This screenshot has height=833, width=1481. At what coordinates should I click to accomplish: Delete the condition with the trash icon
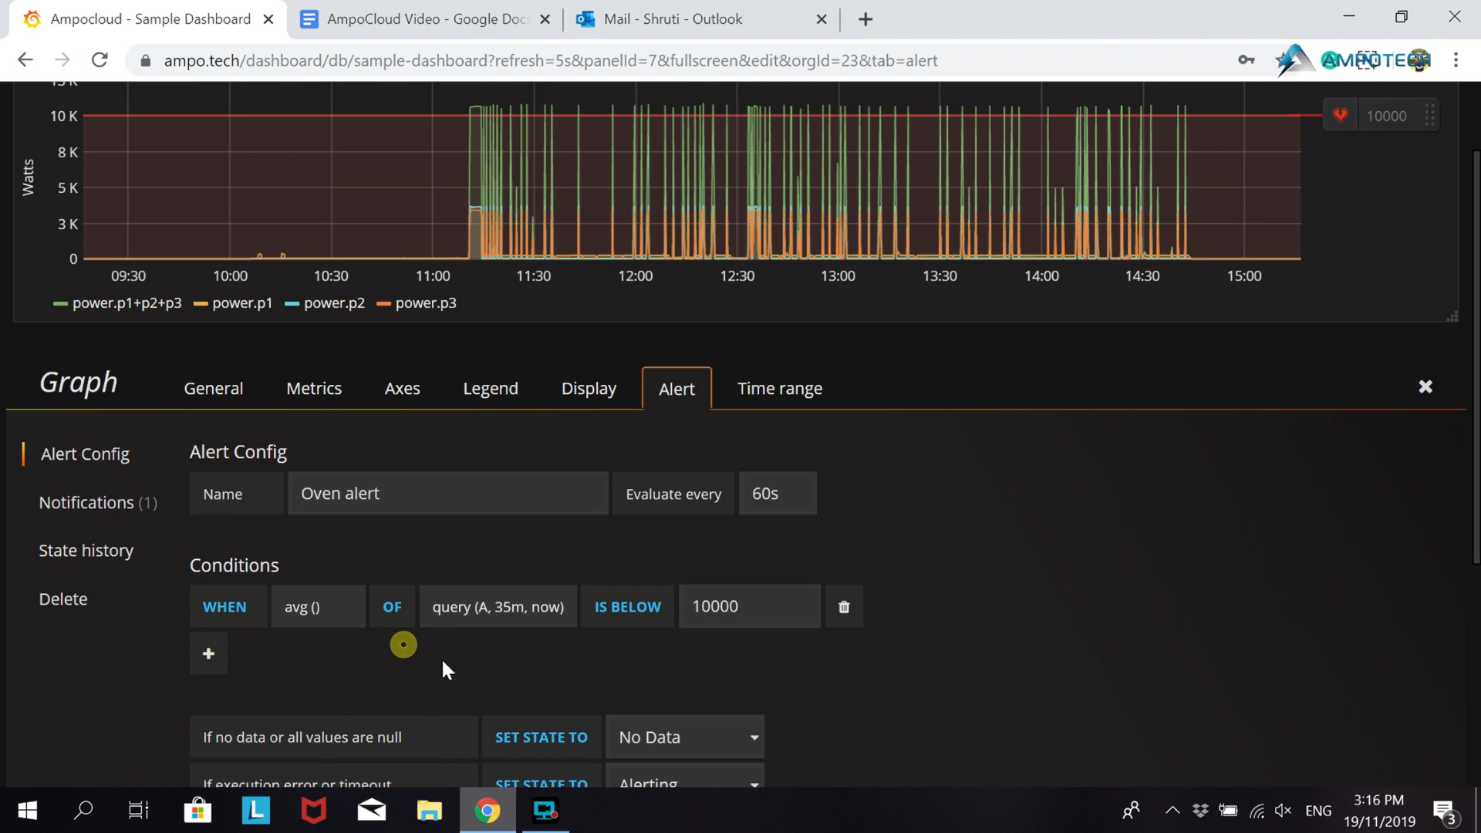coord(844,607)
